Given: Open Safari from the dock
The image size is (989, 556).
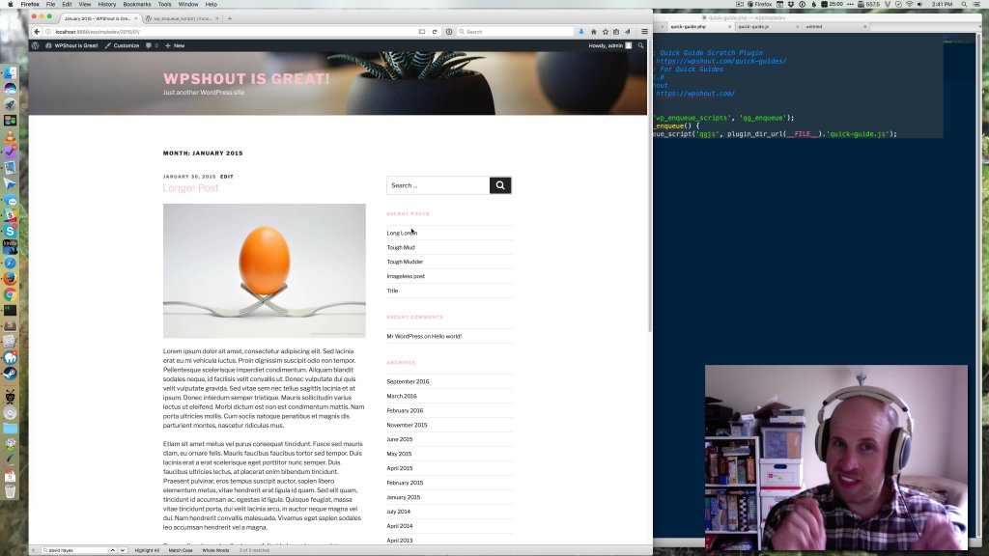Looking at the screenshot, I should coord(10,263).
